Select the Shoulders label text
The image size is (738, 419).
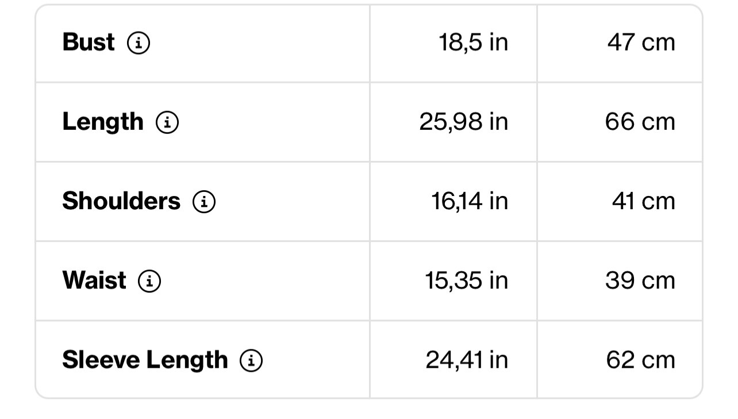tap(121, 201)
